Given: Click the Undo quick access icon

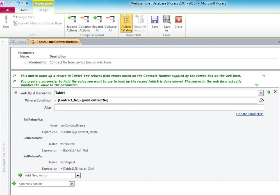Looking at the screenshot, I should [18, 3].
